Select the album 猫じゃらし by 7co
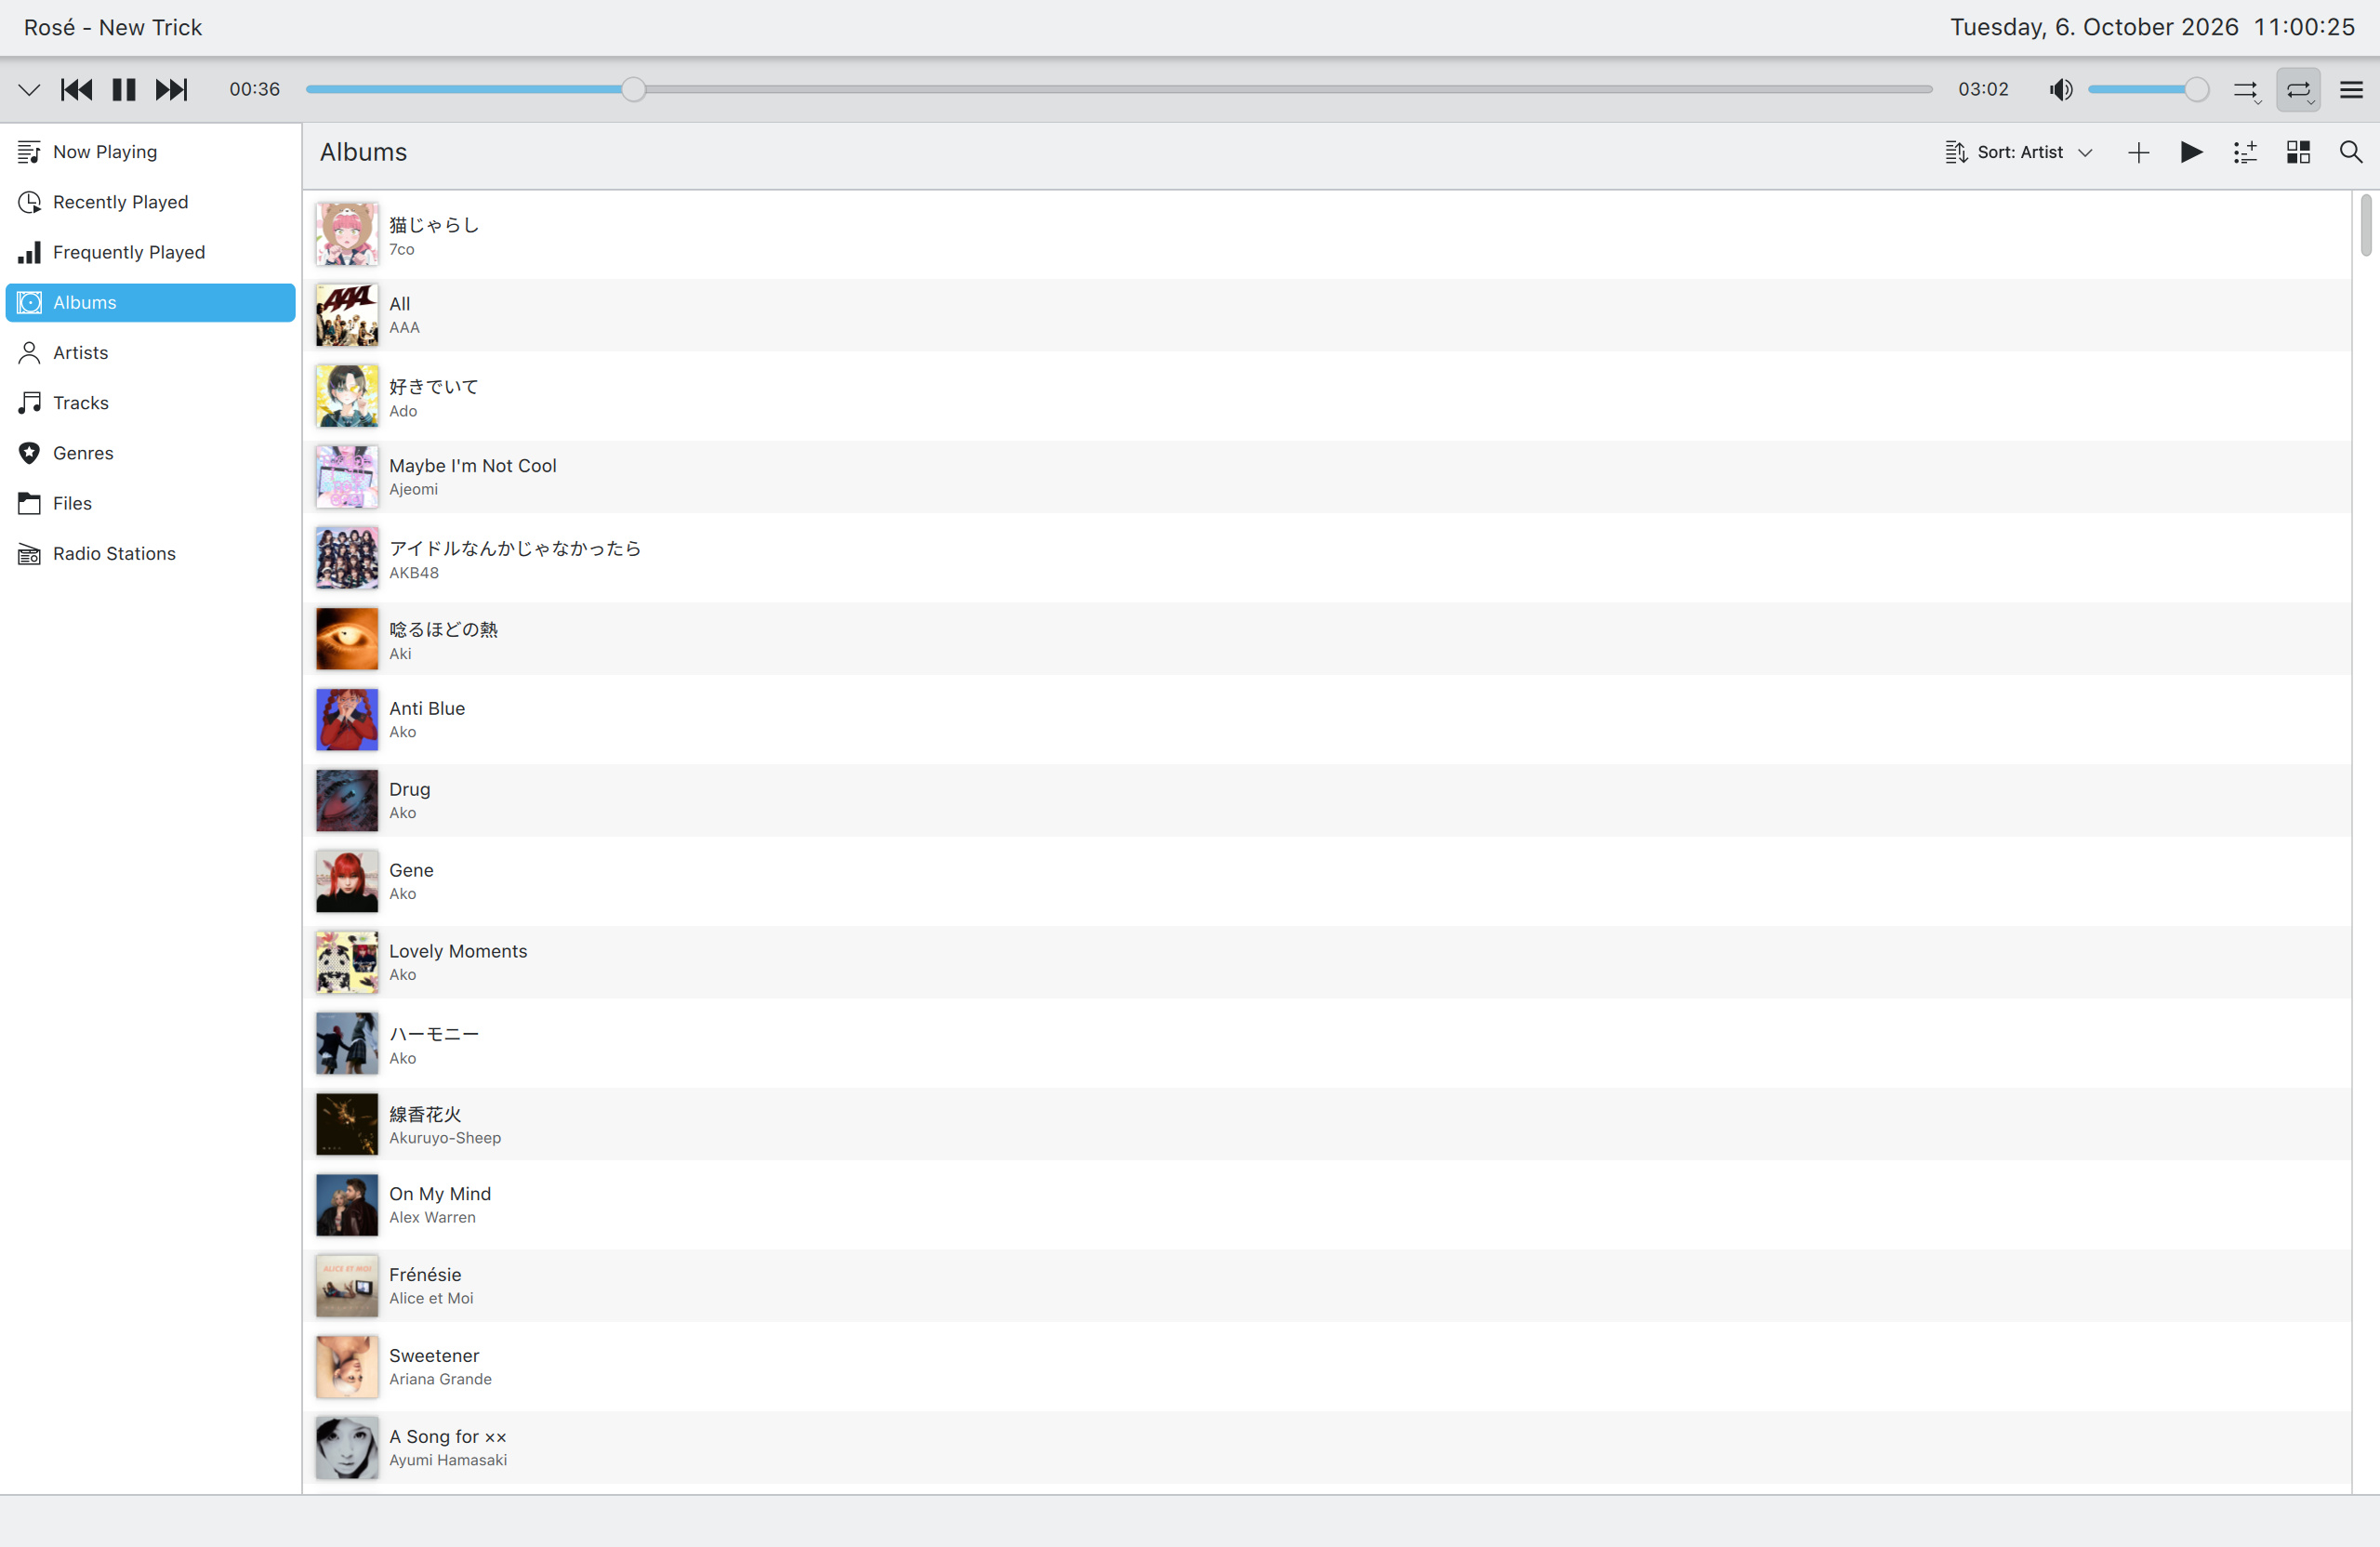The image size is (2380, 1547). click(1327, 235)
